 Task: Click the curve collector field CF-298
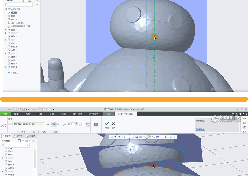tap(28, 124)
